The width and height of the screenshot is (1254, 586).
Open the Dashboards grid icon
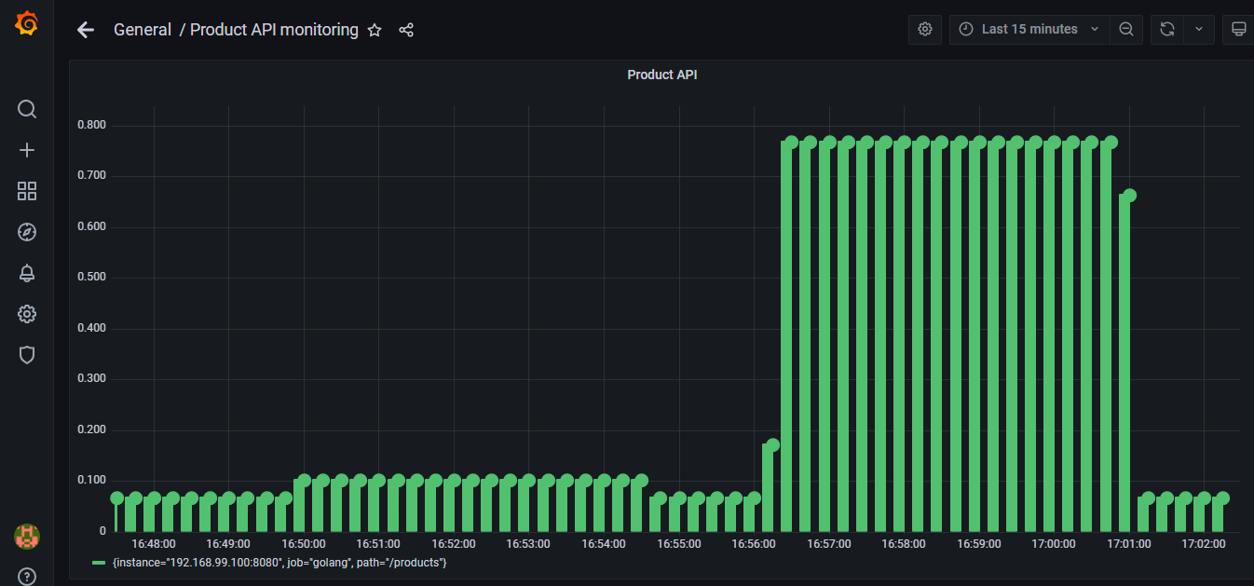27,191
